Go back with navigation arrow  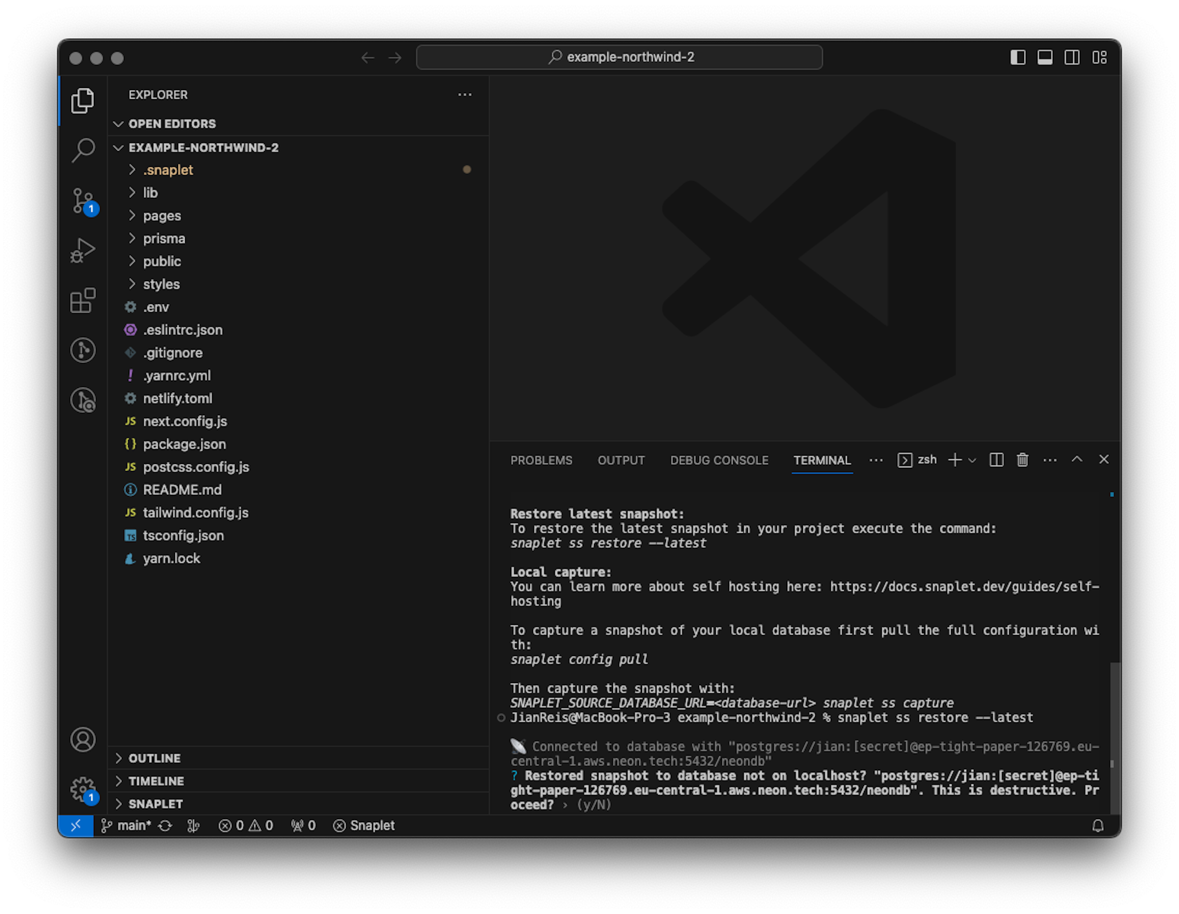pyautogui.click(x=368, y=57)
